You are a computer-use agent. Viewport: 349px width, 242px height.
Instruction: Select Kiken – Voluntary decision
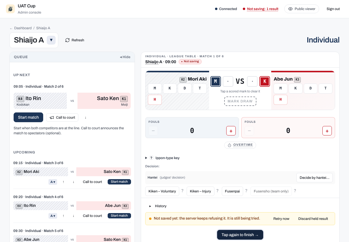point(162,191)
